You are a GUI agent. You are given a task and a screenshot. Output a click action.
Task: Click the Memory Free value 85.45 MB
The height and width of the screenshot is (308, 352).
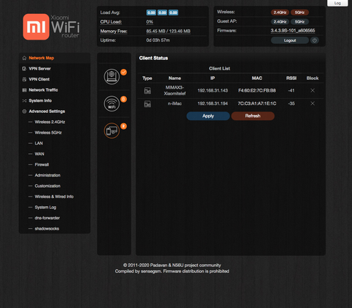point(168,32)
